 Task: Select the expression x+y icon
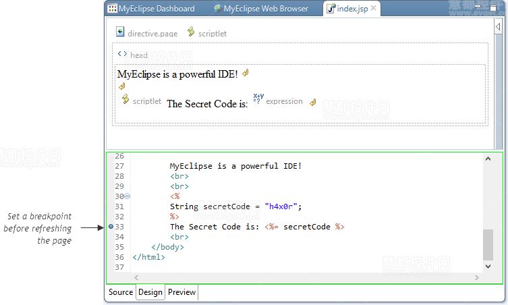click(258, 99)
